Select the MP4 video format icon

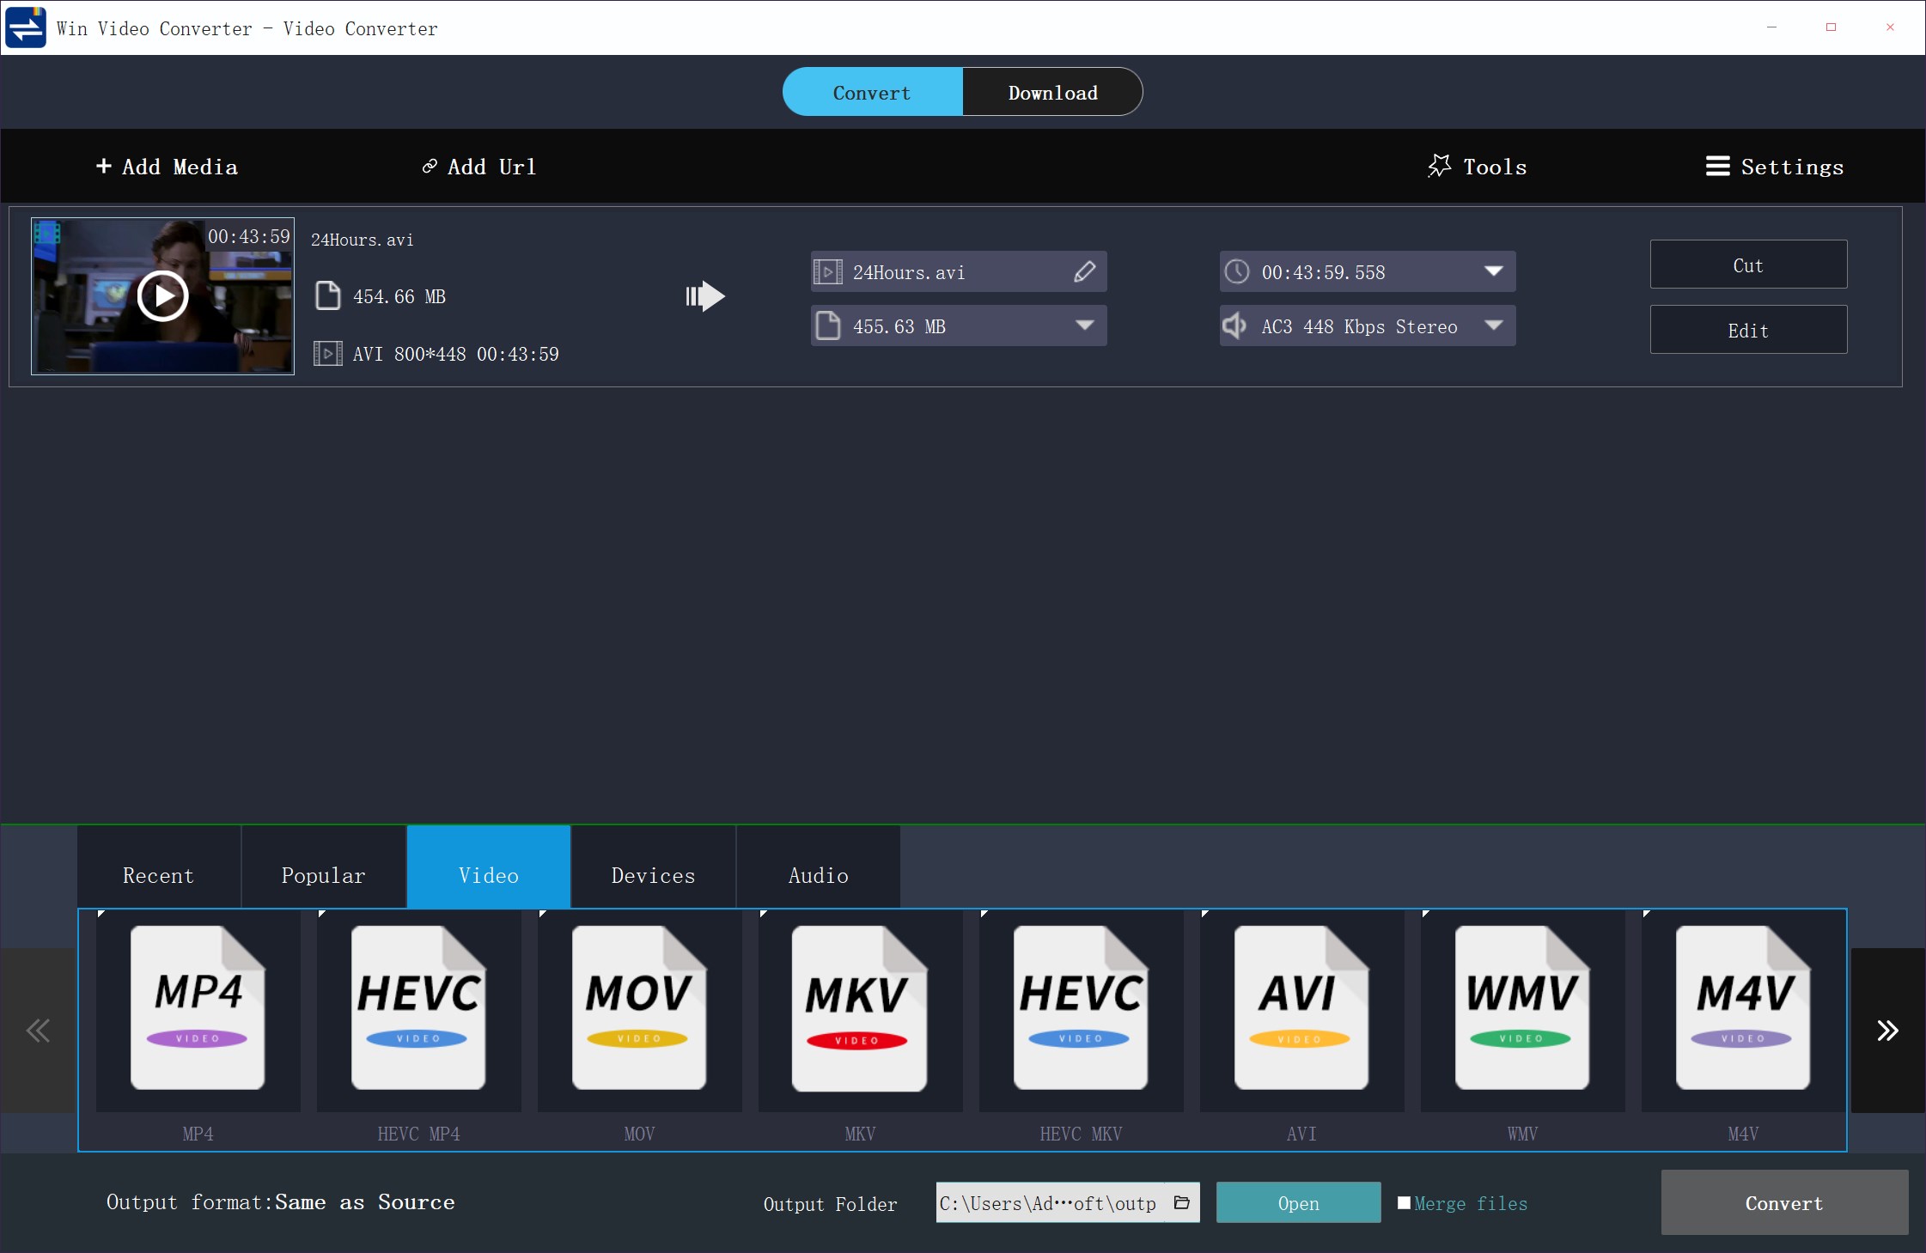pos(198,1008)
